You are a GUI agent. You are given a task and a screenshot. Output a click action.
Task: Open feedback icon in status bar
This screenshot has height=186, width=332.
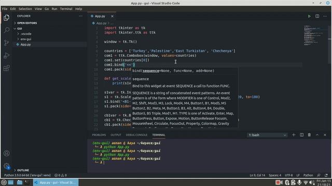319,175
